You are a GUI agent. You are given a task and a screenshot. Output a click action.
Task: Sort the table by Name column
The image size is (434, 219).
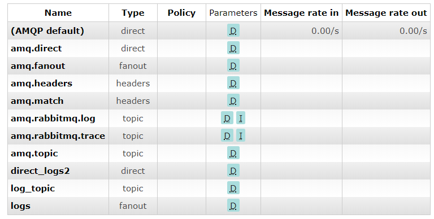58,13
